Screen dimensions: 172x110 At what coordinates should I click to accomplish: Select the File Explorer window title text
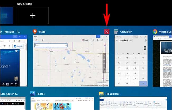point(112,94)
